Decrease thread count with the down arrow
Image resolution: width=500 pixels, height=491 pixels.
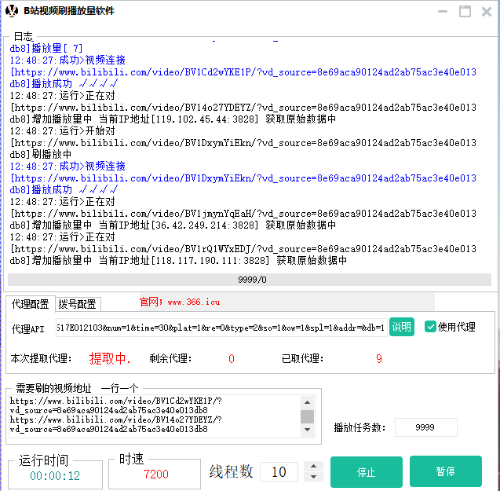pyautogui.click(x=314, y=477)
